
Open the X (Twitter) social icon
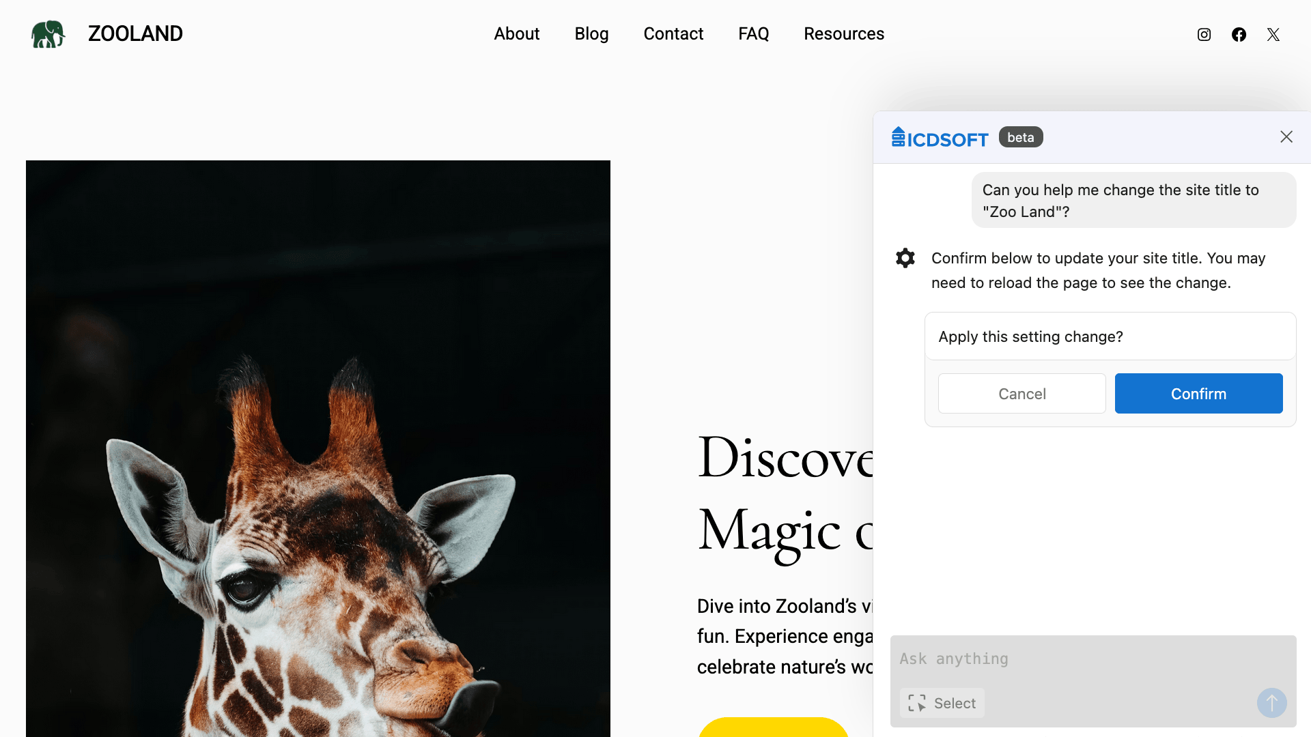point(1273,35)
